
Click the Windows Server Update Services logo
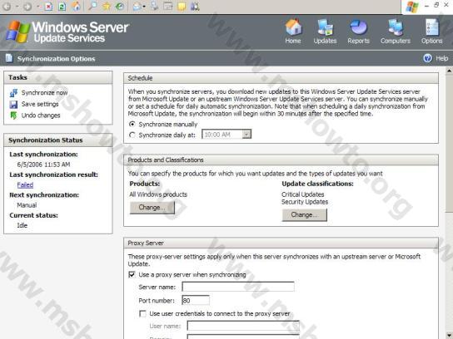click(x=67, y=32)
